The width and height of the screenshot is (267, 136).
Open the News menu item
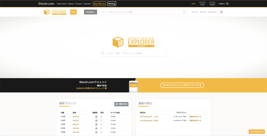coord(71,4)
